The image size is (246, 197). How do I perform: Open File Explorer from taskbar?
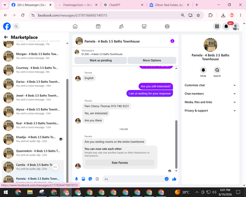(30, 192)
